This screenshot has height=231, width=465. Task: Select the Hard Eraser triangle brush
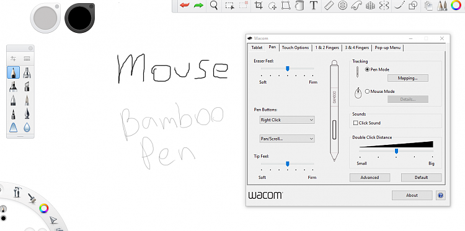pyautogui.click(x=14, y=128)
